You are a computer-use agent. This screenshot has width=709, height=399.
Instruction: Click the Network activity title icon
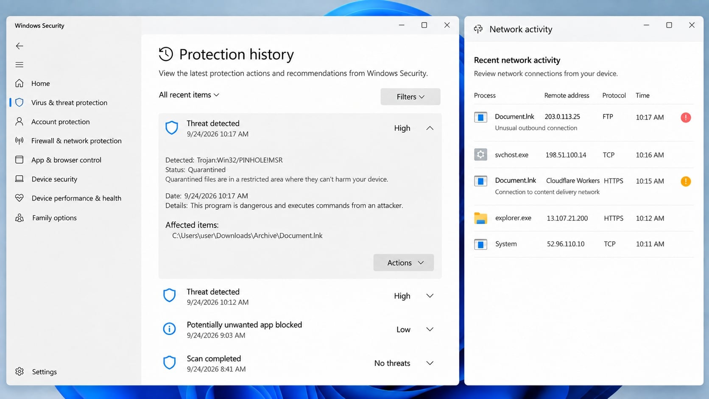point(478,29)
